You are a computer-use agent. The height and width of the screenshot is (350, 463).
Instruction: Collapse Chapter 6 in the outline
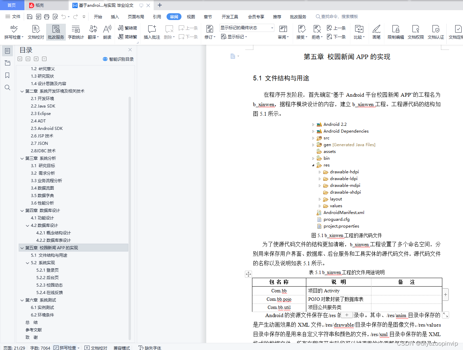point(22,300)
